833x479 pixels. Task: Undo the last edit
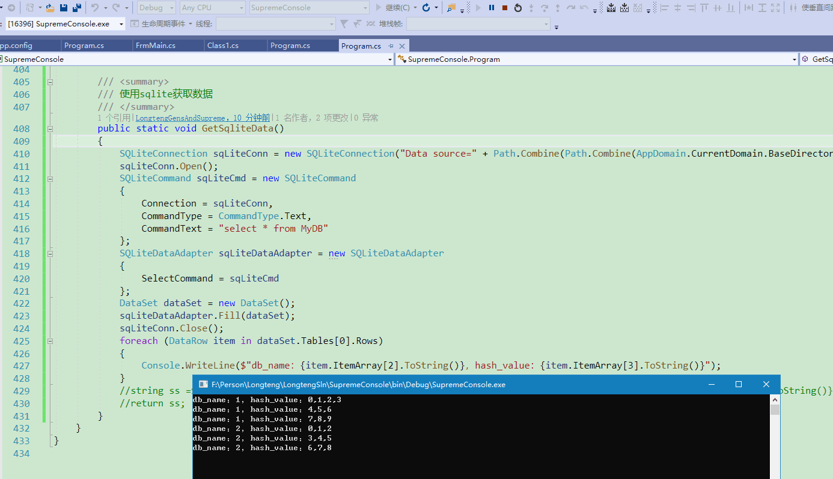coord(94,8)
